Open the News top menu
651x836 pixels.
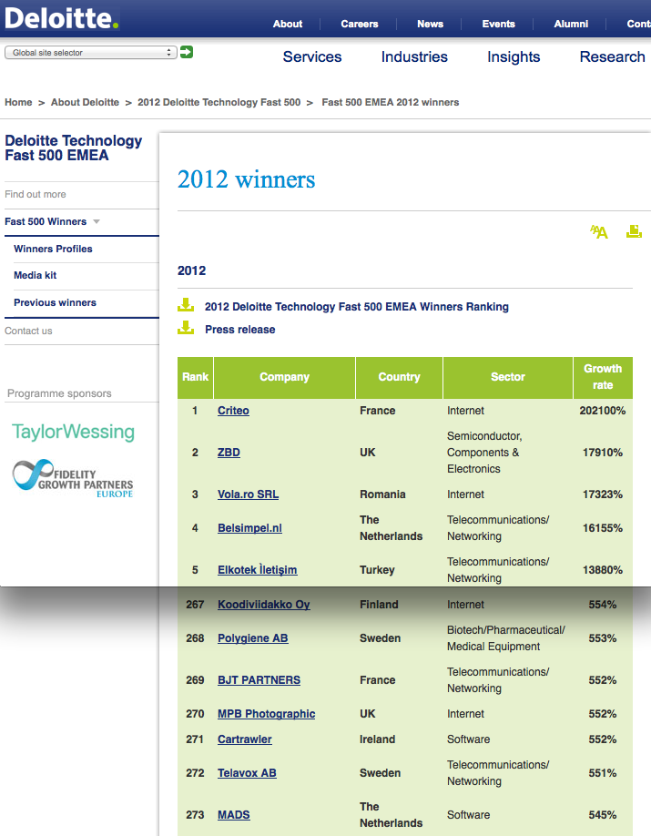click(x=431, y=24)
